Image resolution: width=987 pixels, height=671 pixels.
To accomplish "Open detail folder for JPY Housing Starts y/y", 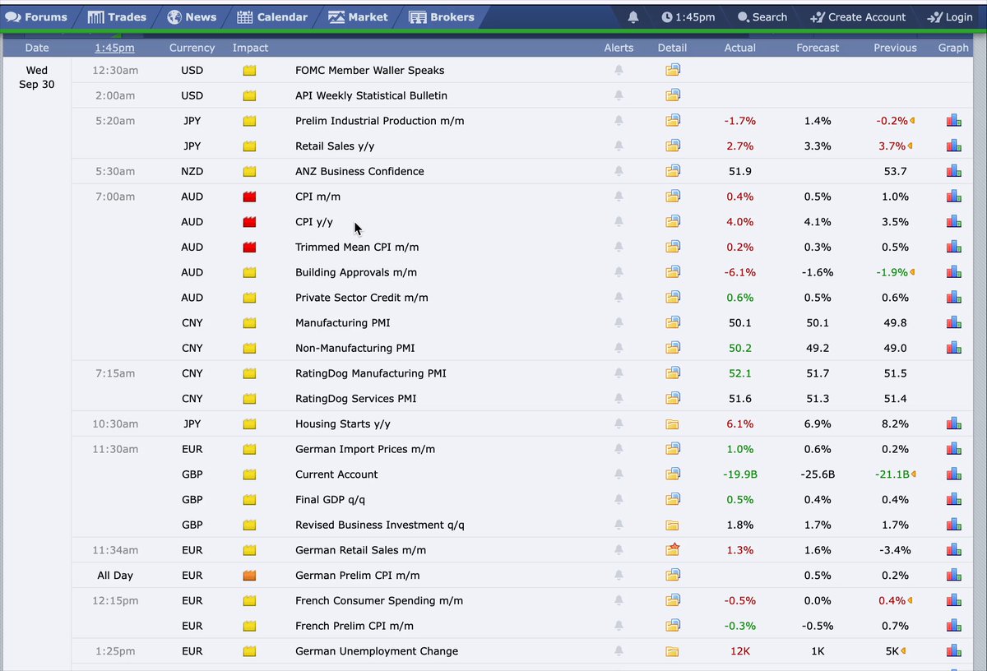I will [x=673, y=424].
